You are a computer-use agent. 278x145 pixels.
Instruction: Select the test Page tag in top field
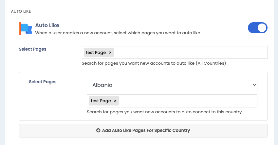coord(96,53)
